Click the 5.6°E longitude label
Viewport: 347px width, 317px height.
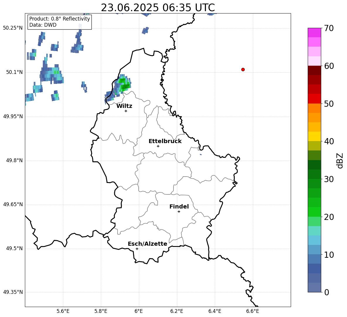pyautogui.click(x=63, y=311)
